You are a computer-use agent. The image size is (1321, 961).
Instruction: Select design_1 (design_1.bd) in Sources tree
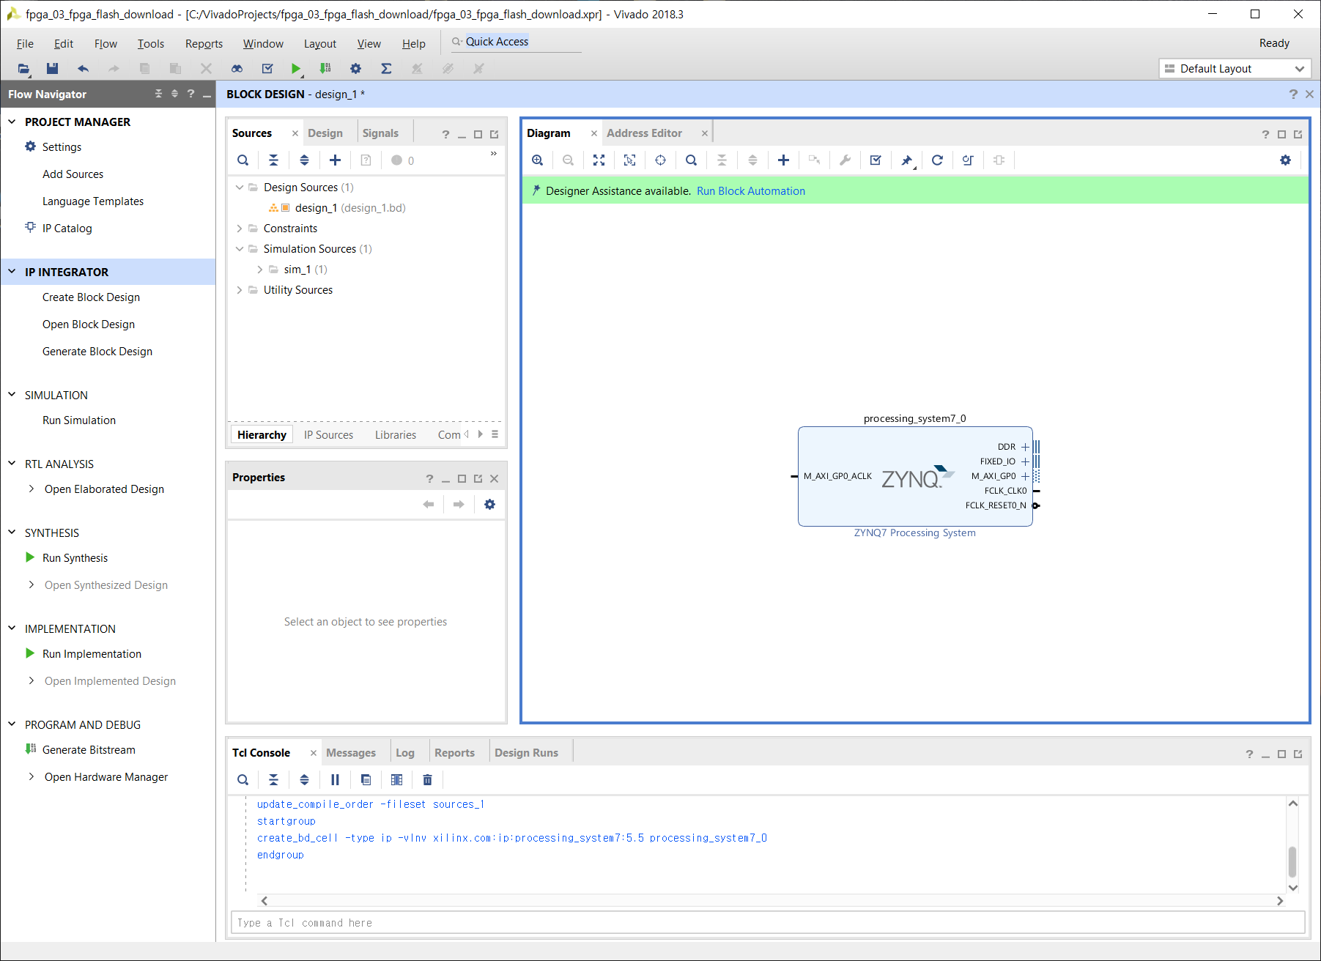pos(349,208)
